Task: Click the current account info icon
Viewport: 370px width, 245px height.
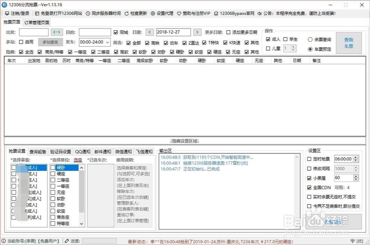Action: pos(4,241)
